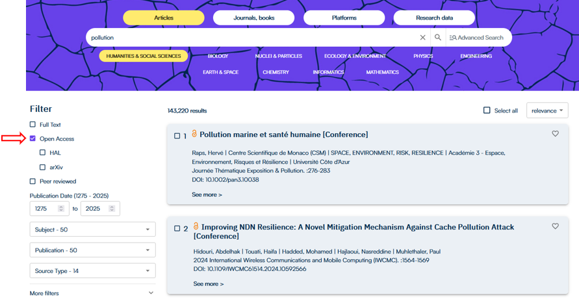Favorite the first result with heart icon
The image size is (579, 301).
coord(555,134)
